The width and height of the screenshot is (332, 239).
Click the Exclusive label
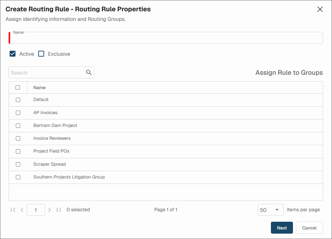pyautogui.click(x=59, y=54)
